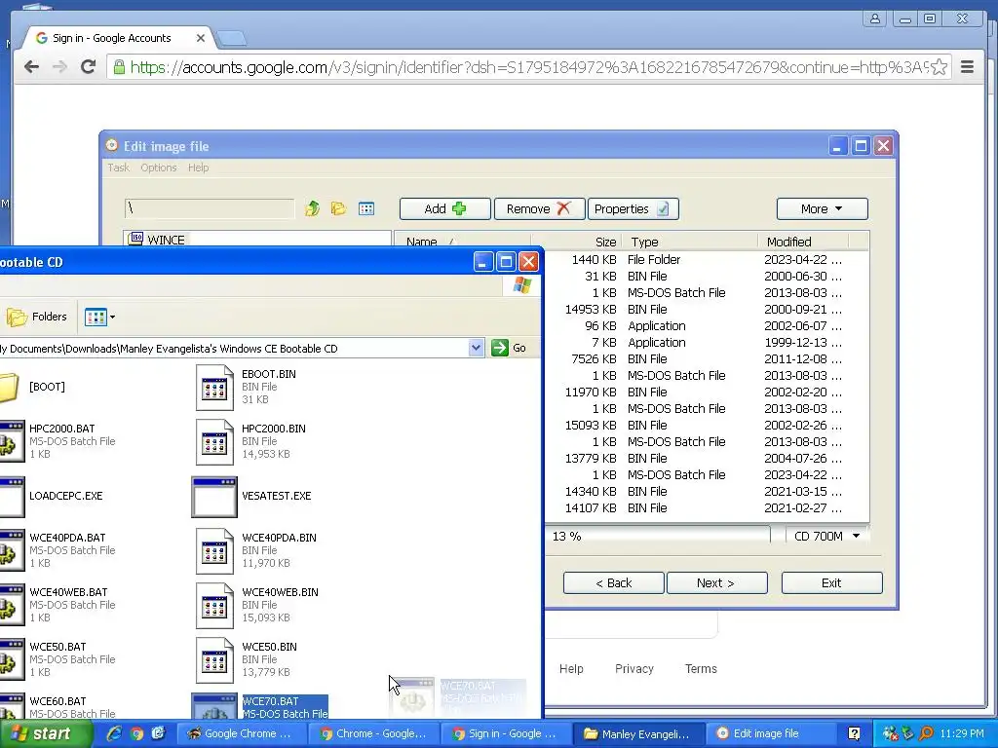Click Chrome back arrow
Screen dimensions: 998x748
[x=31, y=67]
